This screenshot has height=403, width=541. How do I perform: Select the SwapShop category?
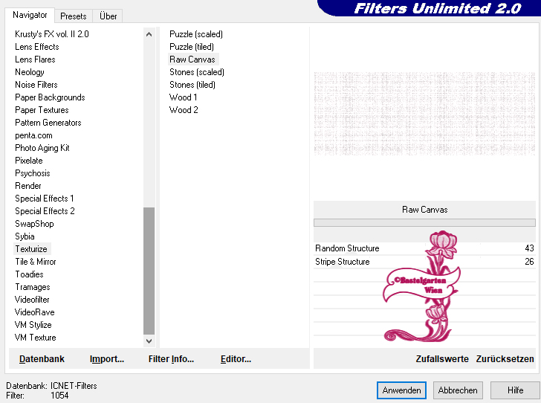coord(34,224)
